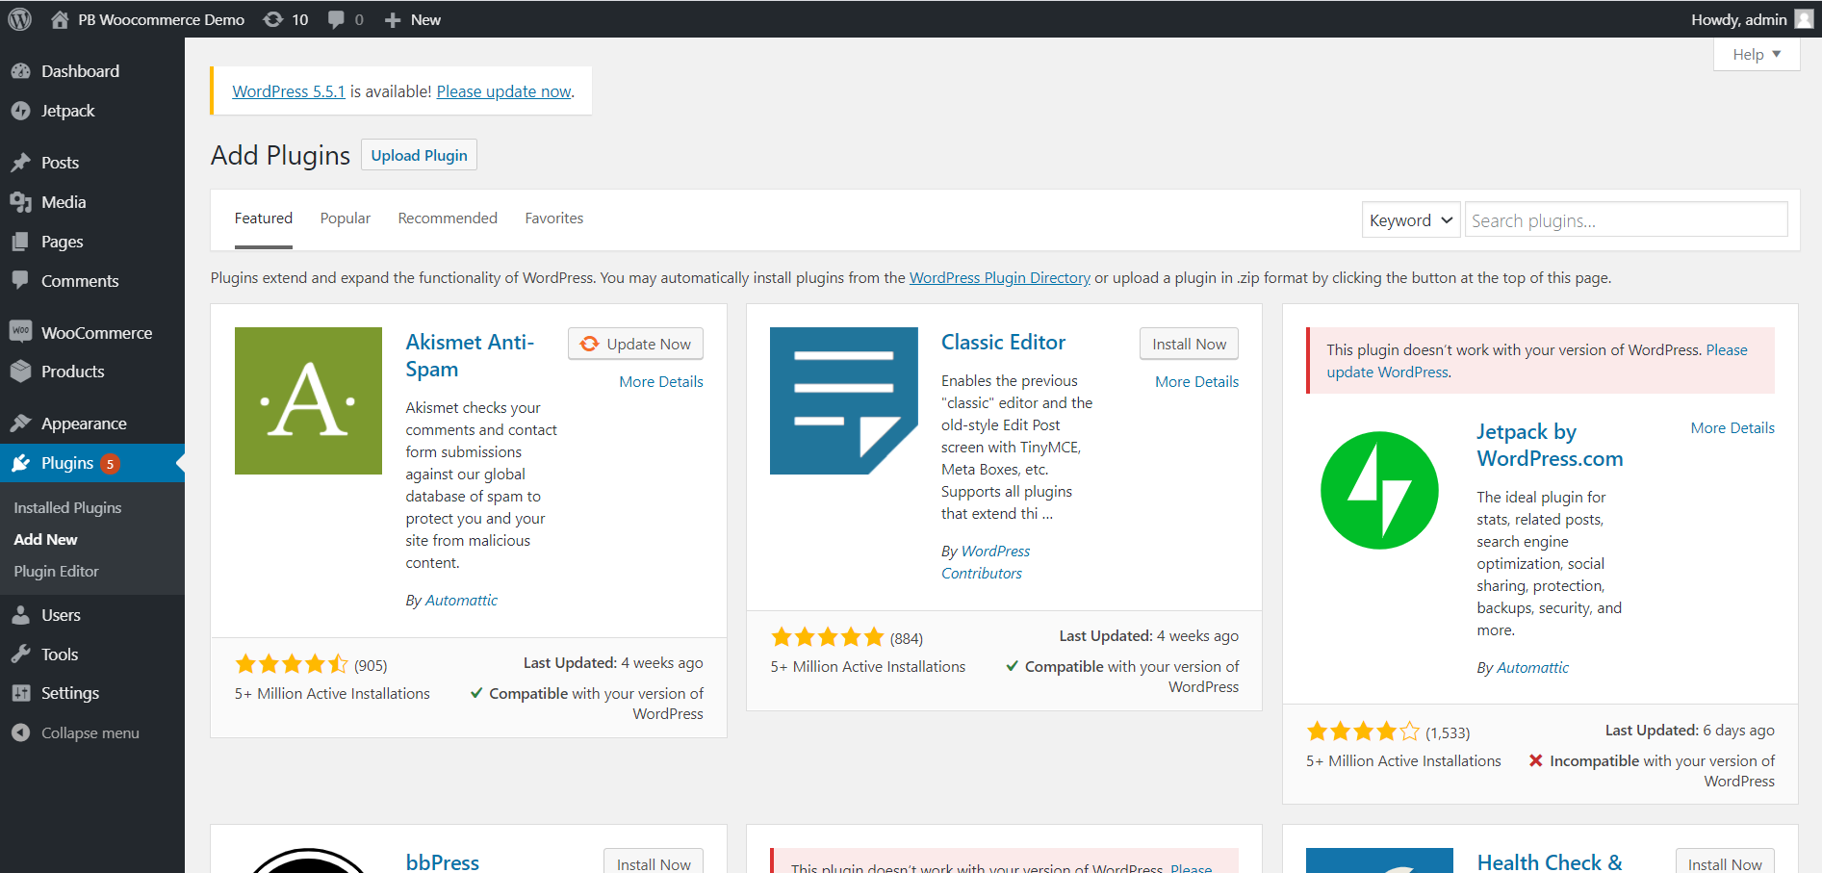Click the Classic Editor star rating
Viewport: 1822px width, 873px height.
coord(828,637)
